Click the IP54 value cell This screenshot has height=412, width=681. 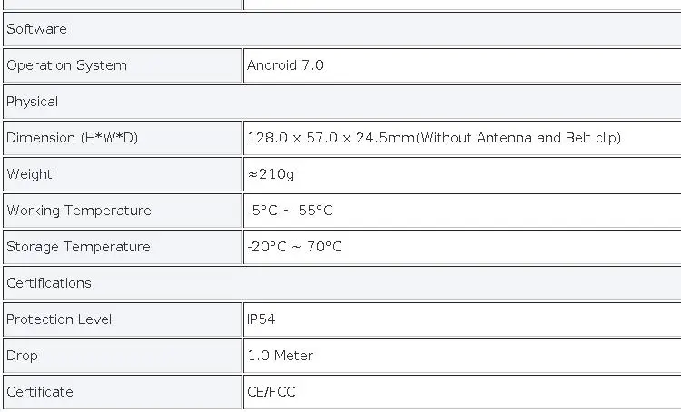(462, 319)
